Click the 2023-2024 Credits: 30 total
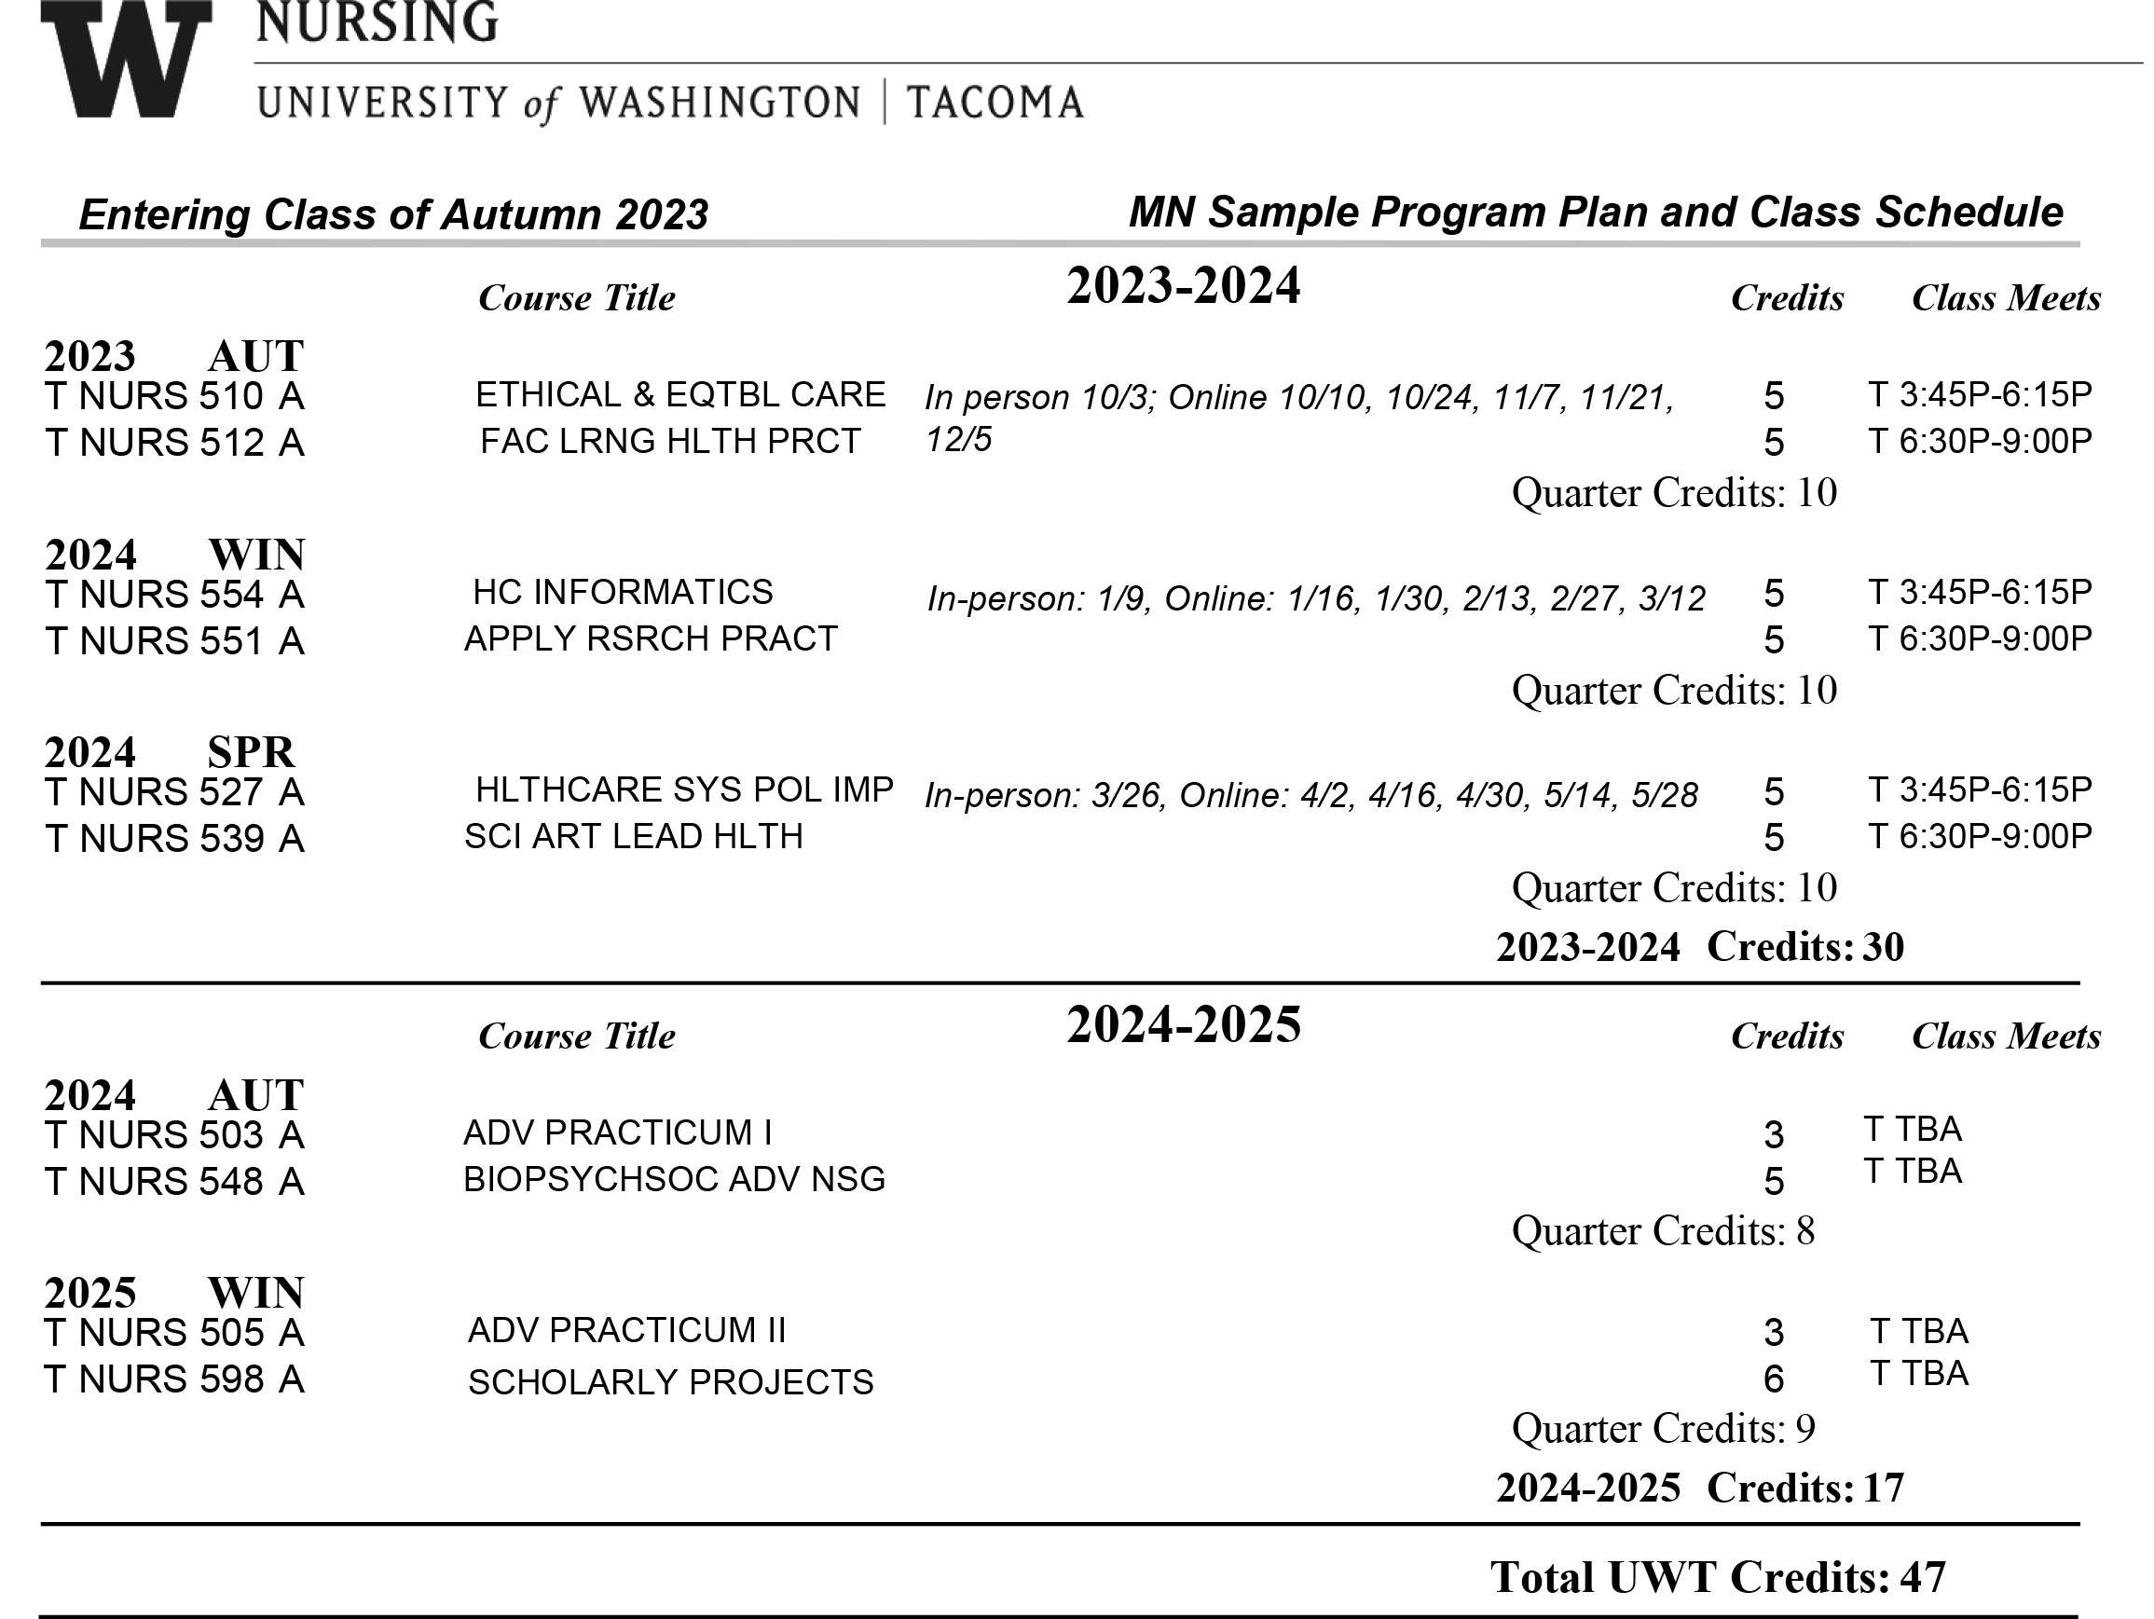Viewport: 2154px width, 1619px height. [1699, 946]
